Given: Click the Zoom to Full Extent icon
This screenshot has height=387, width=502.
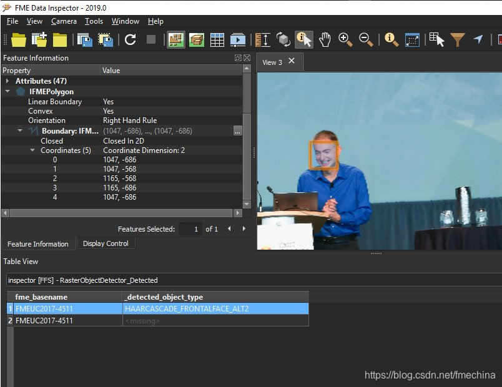Looking at the screenshot, I should coord(412,40).
